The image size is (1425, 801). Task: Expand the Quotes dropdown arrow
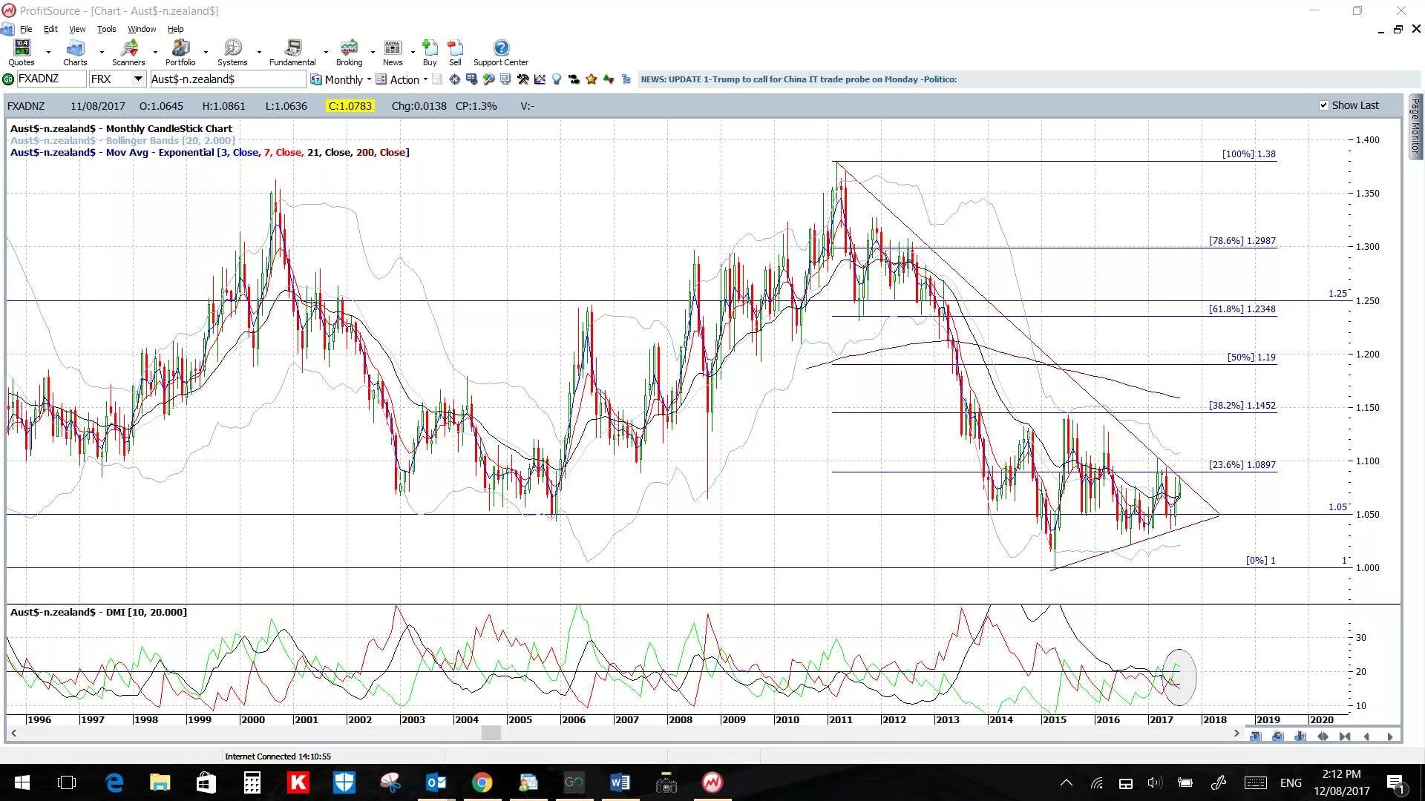click(48, 53)
